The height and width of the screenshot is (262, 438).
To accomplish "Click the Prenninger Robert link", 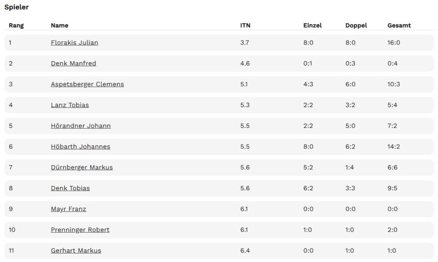I will click(x=80, y=230).
